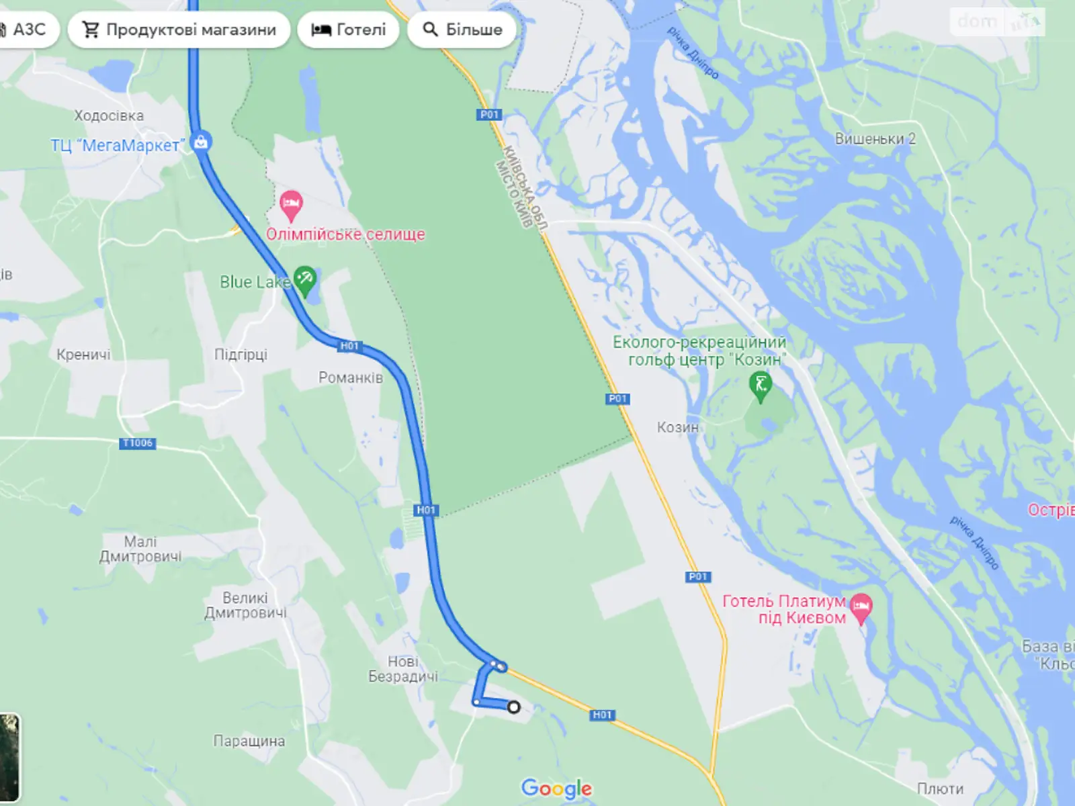The height and width of the screenshot is (806, 1075).
Task: Switch to satellite layer thumbnail
Action: (9, 758)
